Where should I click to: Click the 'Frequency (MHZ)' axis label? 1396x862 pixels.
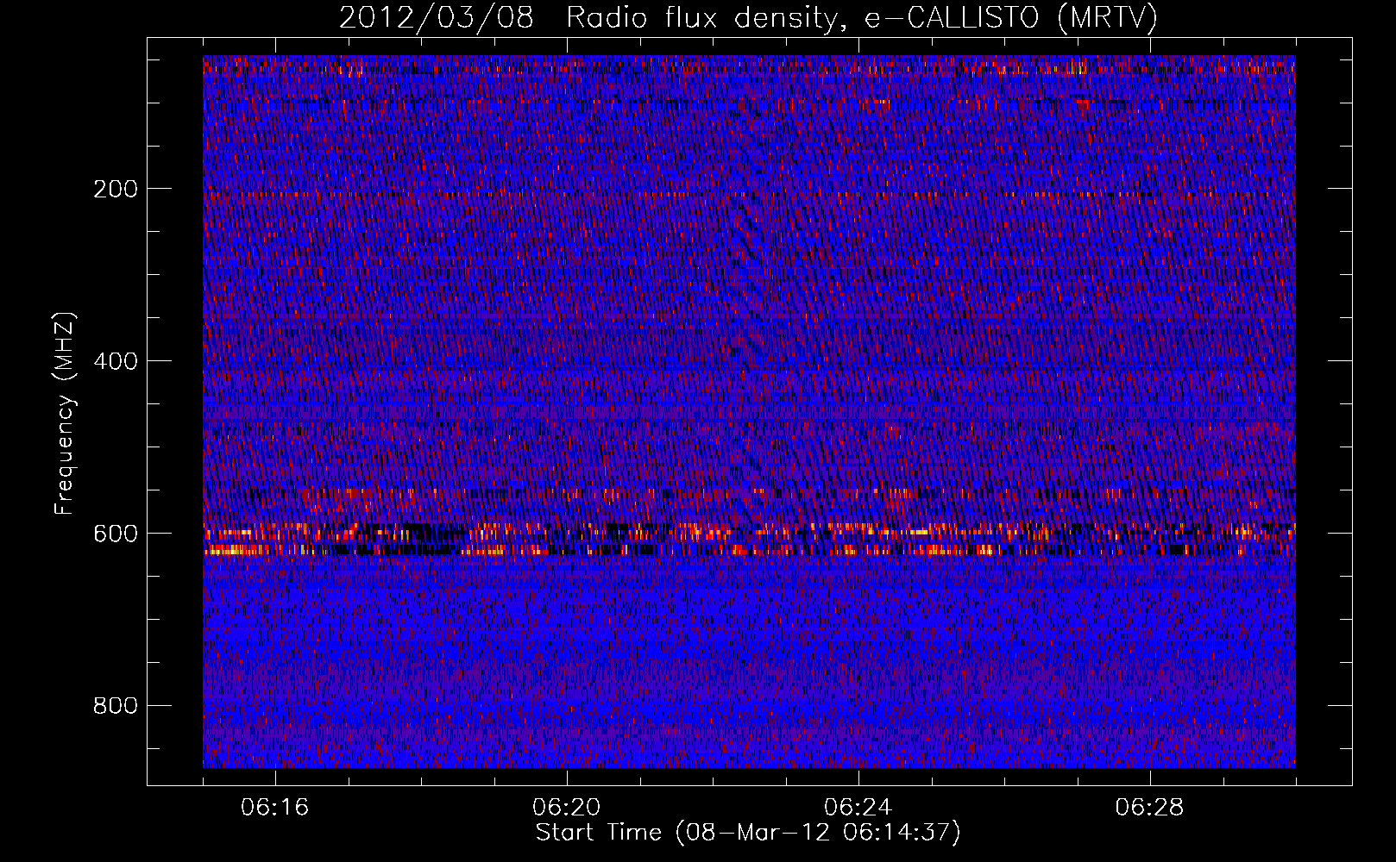tap(65, 413)
